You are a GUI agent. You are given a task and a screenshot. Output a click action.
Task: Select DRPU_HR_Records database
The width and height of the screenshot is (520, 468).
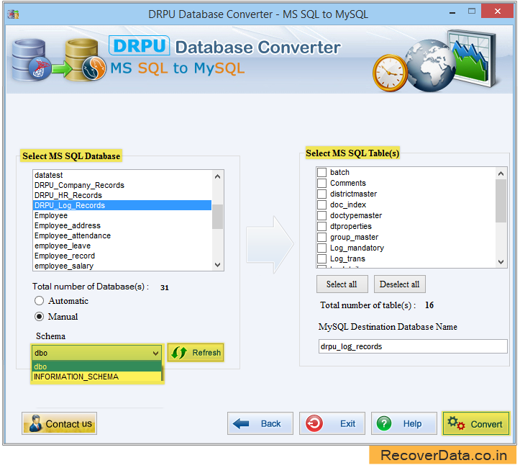(x=122, y=195)
